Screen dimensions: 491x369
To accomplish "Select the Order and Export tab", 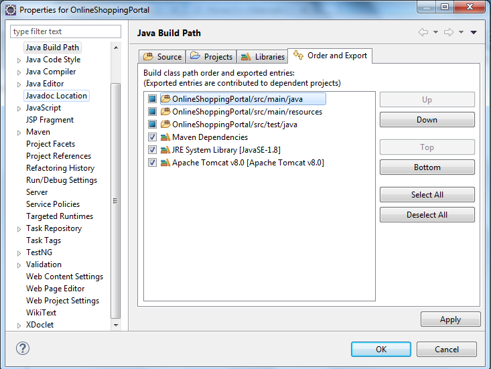I will click(x=330, y=56).
